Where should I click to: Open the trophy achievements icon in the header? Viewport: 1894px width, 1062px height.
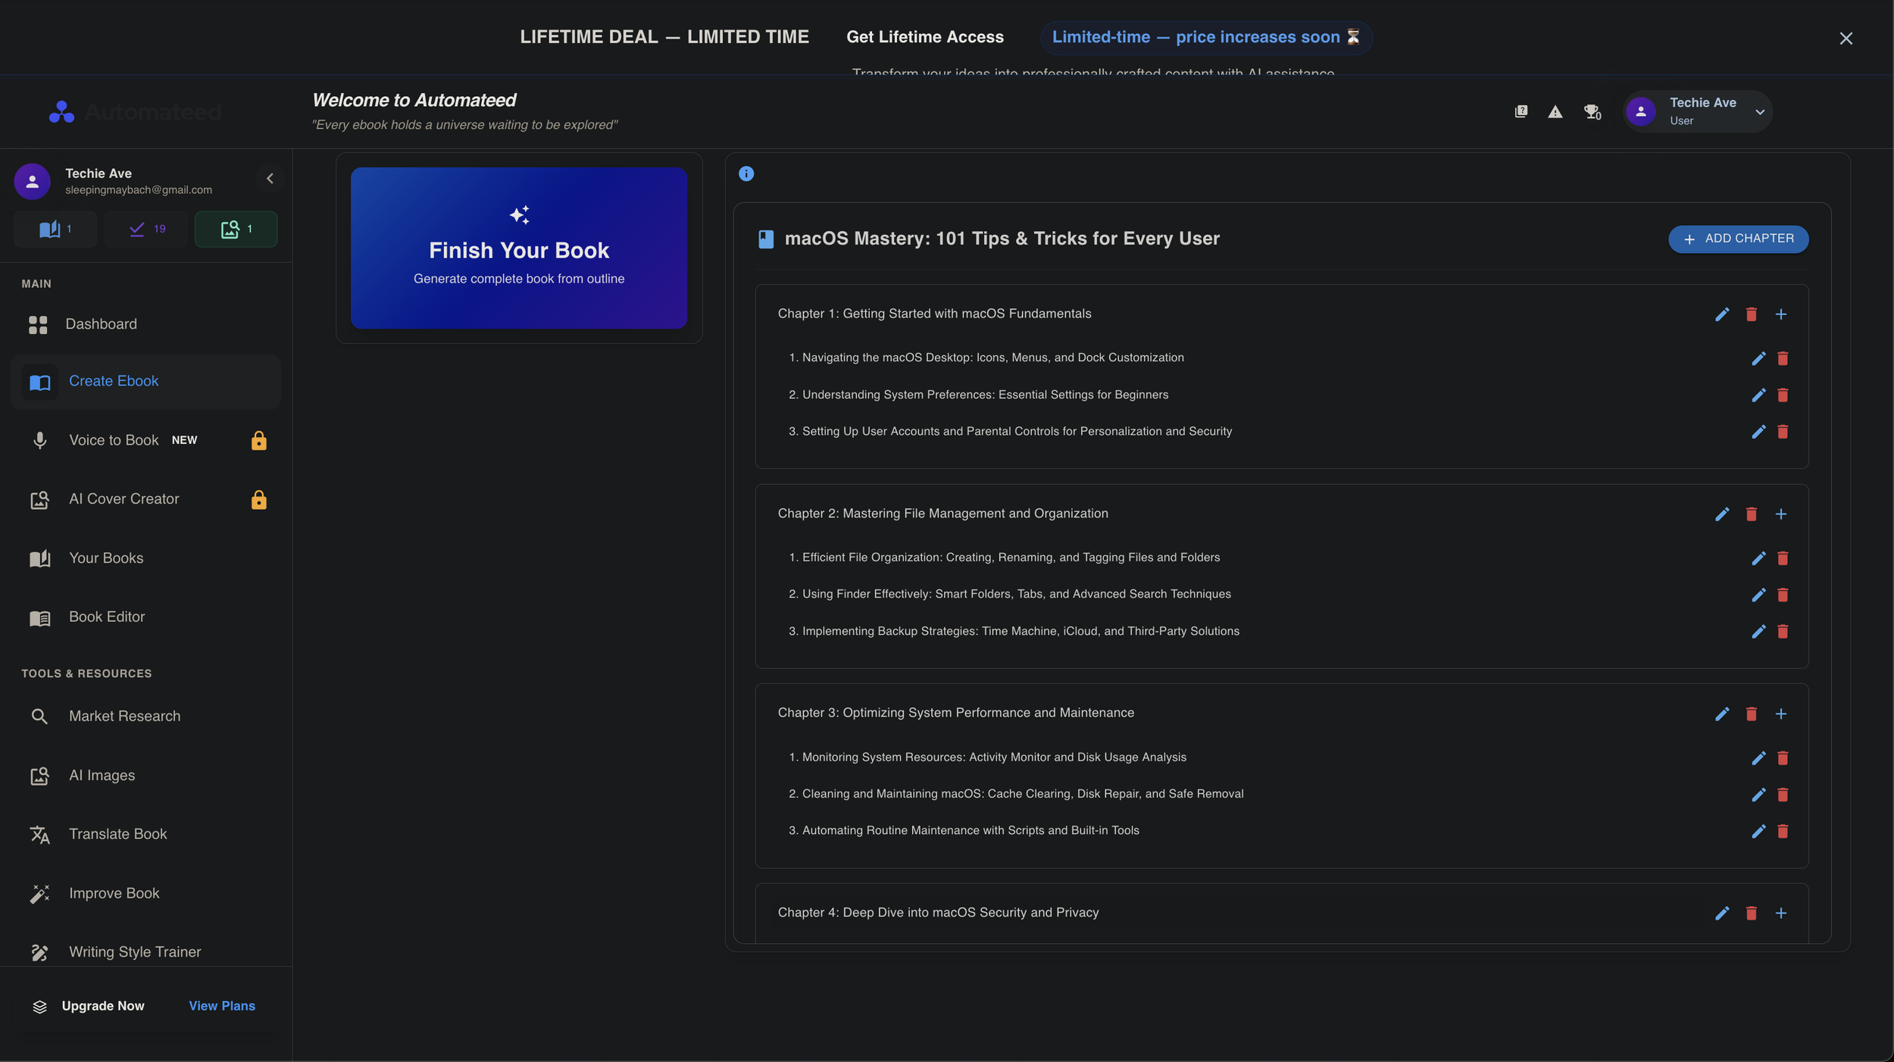(x=1592, y=112)
